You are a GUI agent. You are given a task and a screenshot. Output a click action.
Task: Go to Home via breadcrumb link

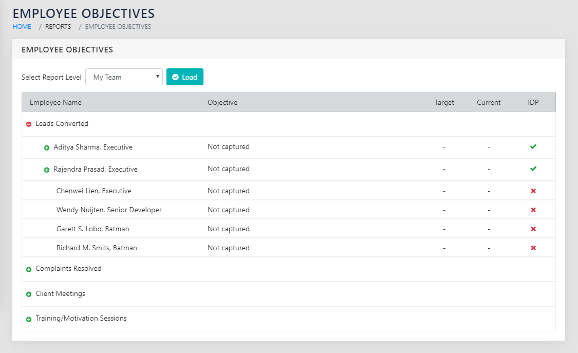pos(22,27)
